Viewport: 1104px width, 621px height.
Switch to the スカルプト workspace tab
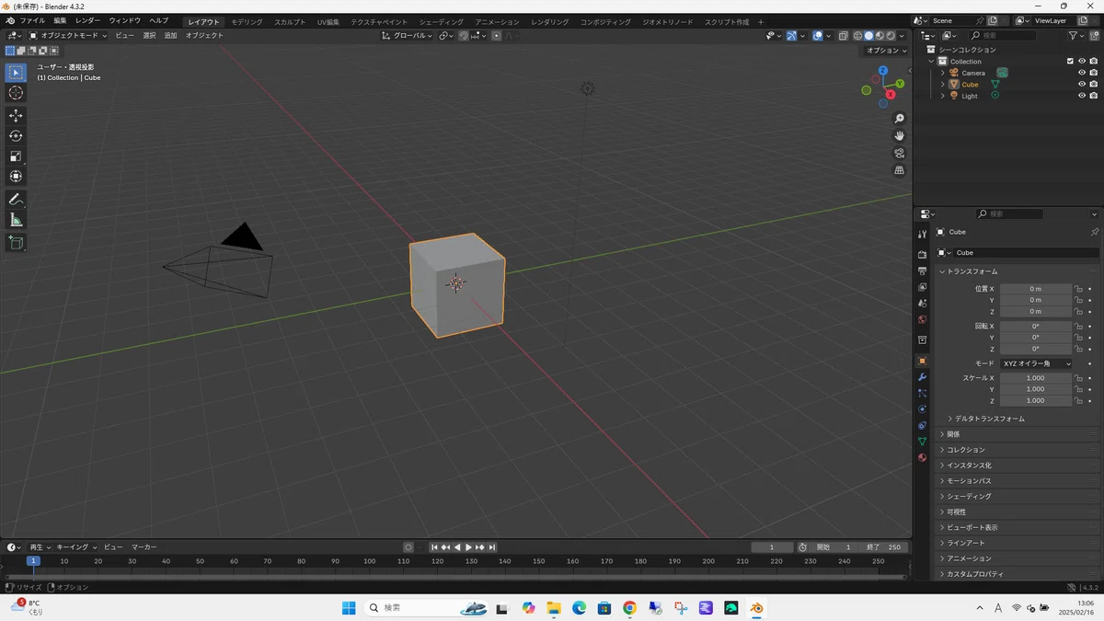point(290,21)
